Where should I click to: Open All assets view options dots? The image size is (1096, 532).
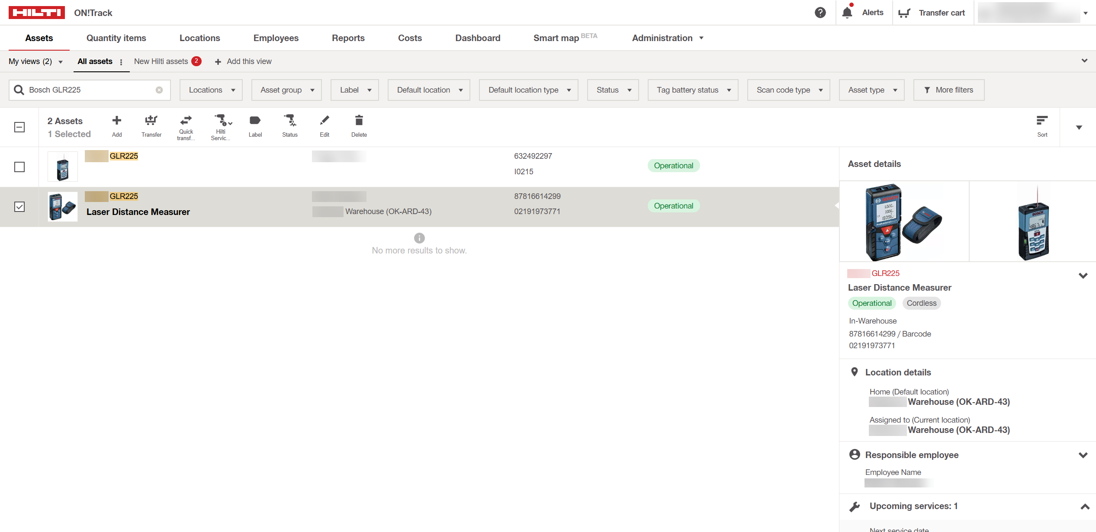[x=121, y=62]
